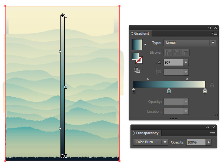
Task: Apply gradient across stroke button
Action: (x=185, y=53)
